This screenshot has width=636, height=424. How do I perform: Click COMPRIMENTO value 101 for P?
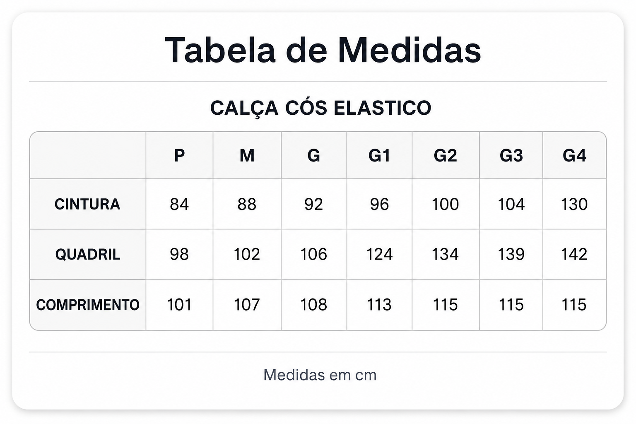tap(179, 305)
